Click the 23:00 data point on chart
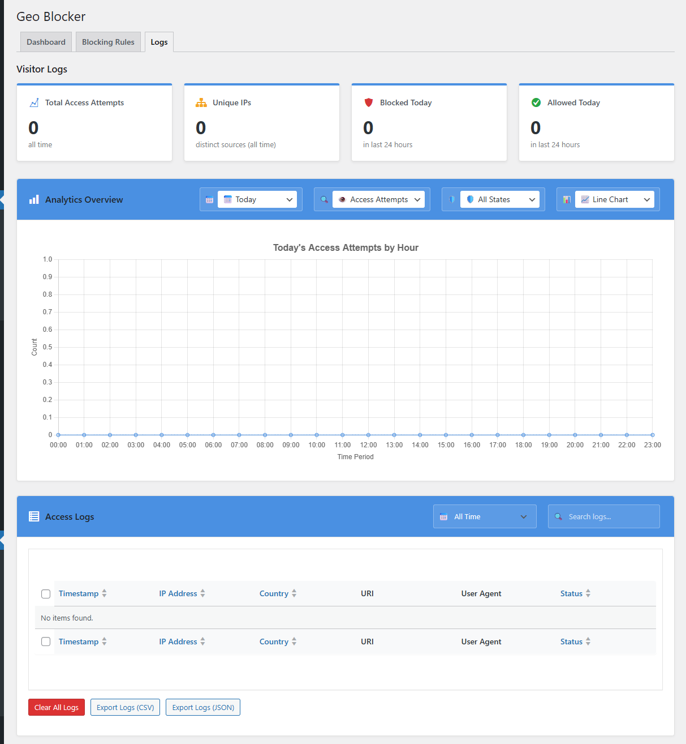Viewport: 686px width, 744px height. [x=652, y=435]
